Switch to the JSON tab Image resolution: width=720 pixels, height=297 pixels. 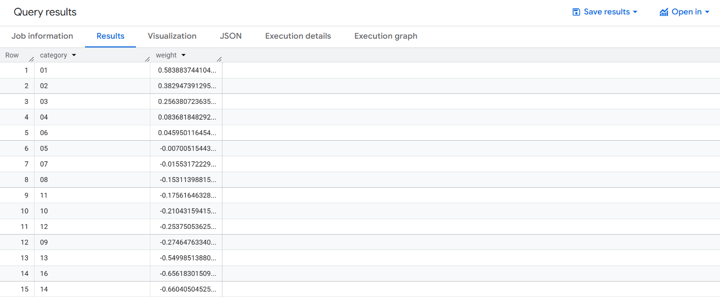tap(230, 36)
